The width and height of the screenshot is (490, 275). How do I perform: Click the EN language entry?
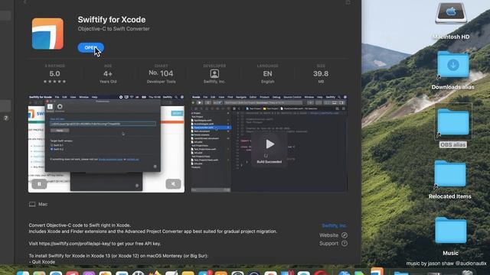point(267,74)
